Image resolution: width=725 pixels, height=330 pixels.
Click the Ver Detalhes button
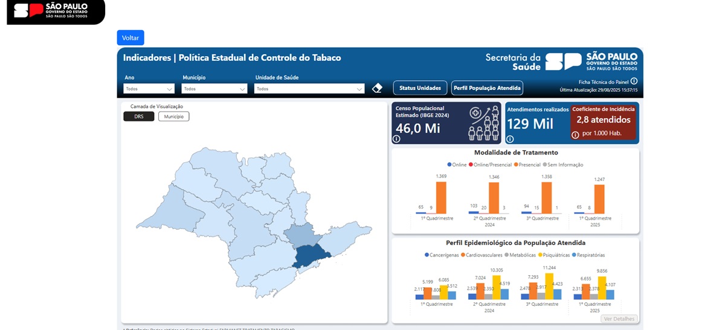click(x=619, y=319)
